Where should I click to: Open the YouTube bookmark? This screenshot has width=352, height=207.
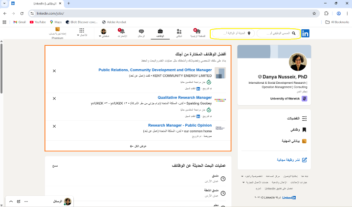point(38,22)
